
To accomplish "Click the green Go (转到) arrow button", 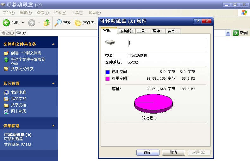I will coord(236,33).
